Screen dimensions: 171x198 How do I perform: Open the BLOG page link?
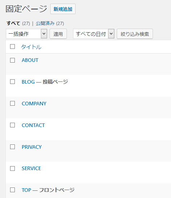click(28, 82)
